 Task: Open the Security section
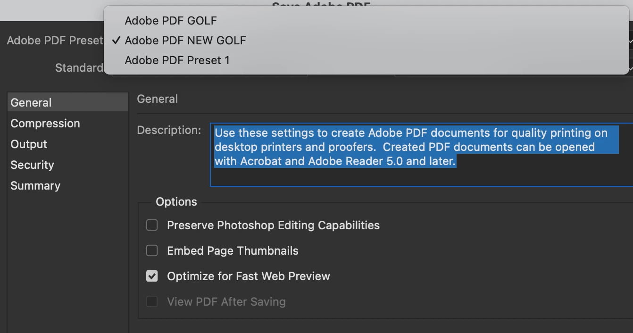coord(68,165)
